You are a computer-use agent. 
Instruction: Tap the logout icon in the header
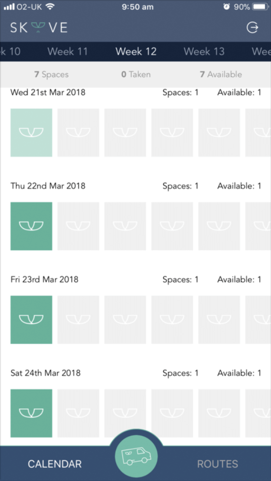coord(253,28)
